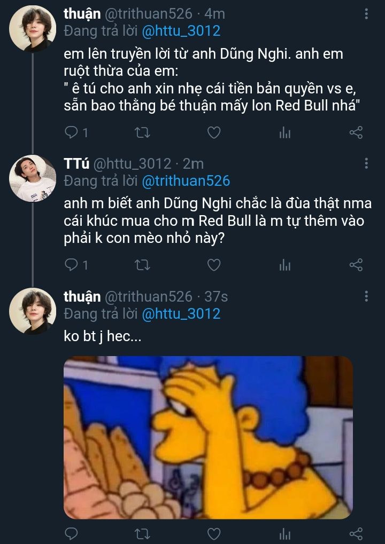The image size is (385, 544).
Task: Retweet thuận's first tweet about Red Bull
Action: 143,132
